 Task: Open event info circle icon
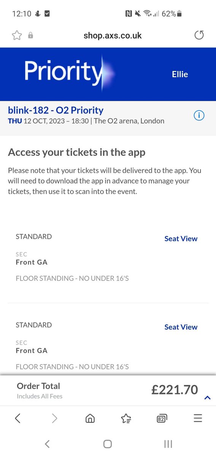(199, 116)
